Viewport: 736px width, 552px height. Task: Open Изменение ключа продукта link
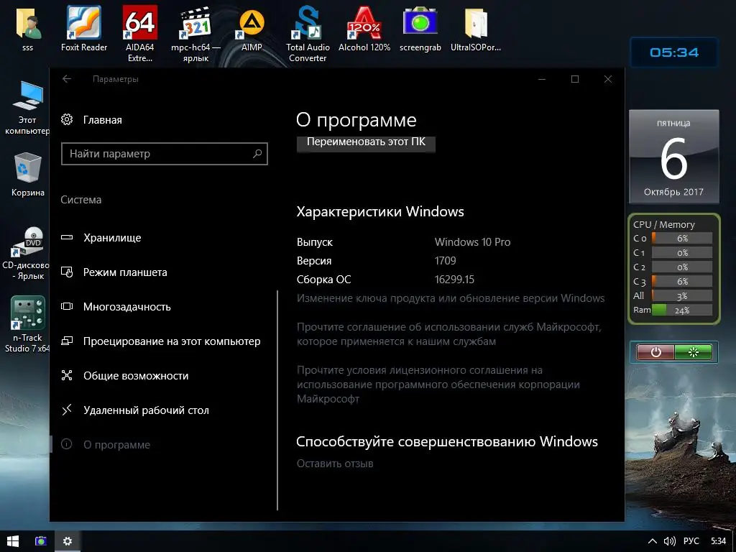pyautogui.click(x=451, y=298)
